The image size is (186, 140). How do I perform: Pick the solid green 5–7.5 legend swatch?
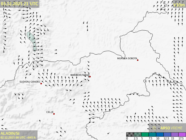[x=145, y=134]
